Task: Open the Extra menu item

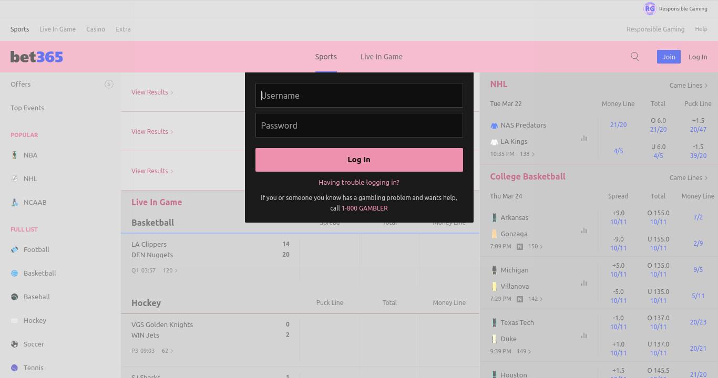Action: 123,29
